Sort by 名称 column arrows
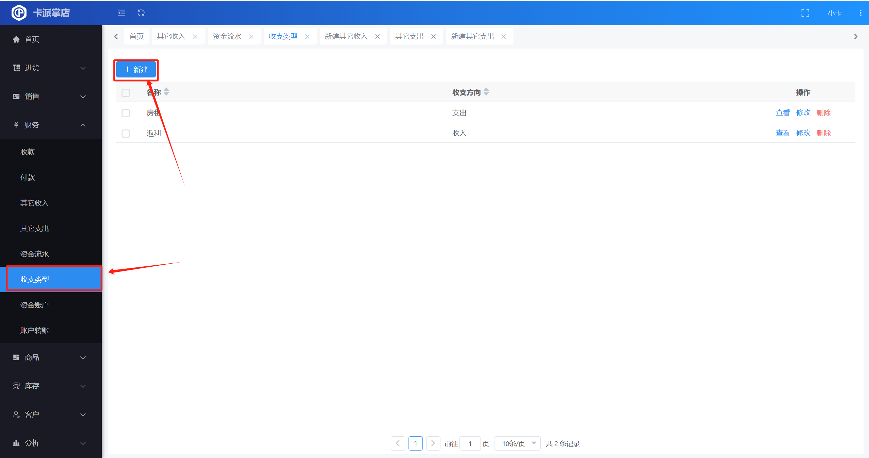869x458 pixels. click(x=166, y=92)
